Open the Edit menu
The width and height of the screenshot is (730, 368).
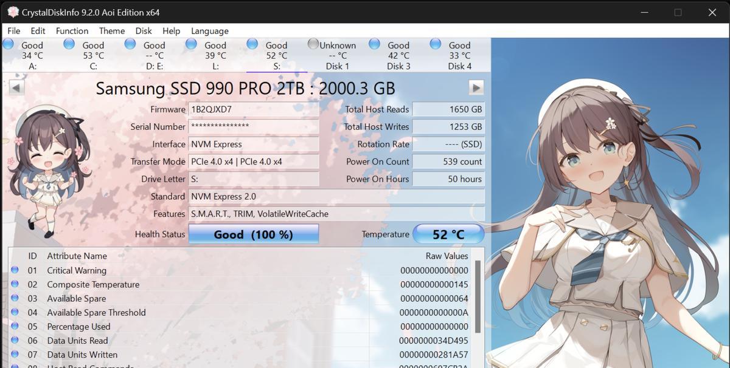pyautogui.click(x=38, y=31)
